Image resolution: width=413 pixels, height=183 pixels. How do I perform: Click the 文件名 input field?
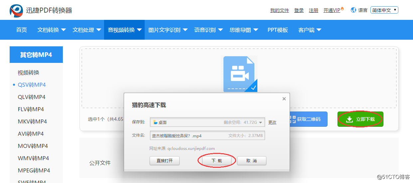(207, 135)
